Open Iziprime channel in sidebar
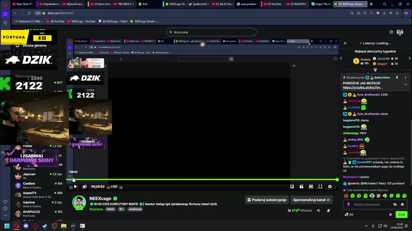412x231 pixels. point(39,204)
